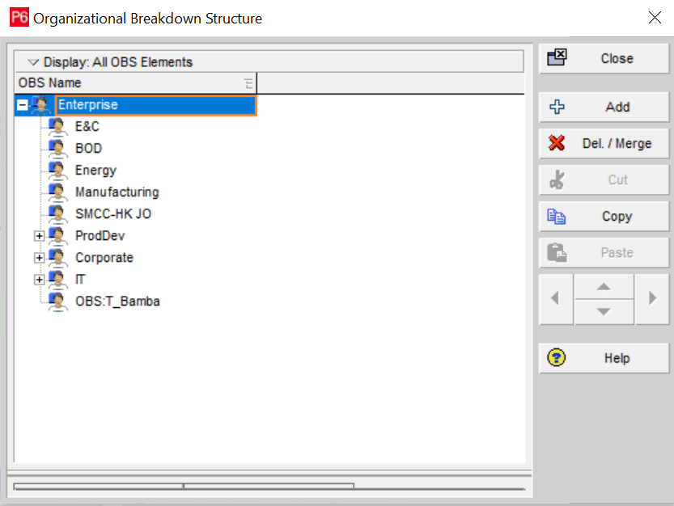Viewport: 674px width, 506px height.
Task: Expand the Corporate node
Action: click(39, 258)
